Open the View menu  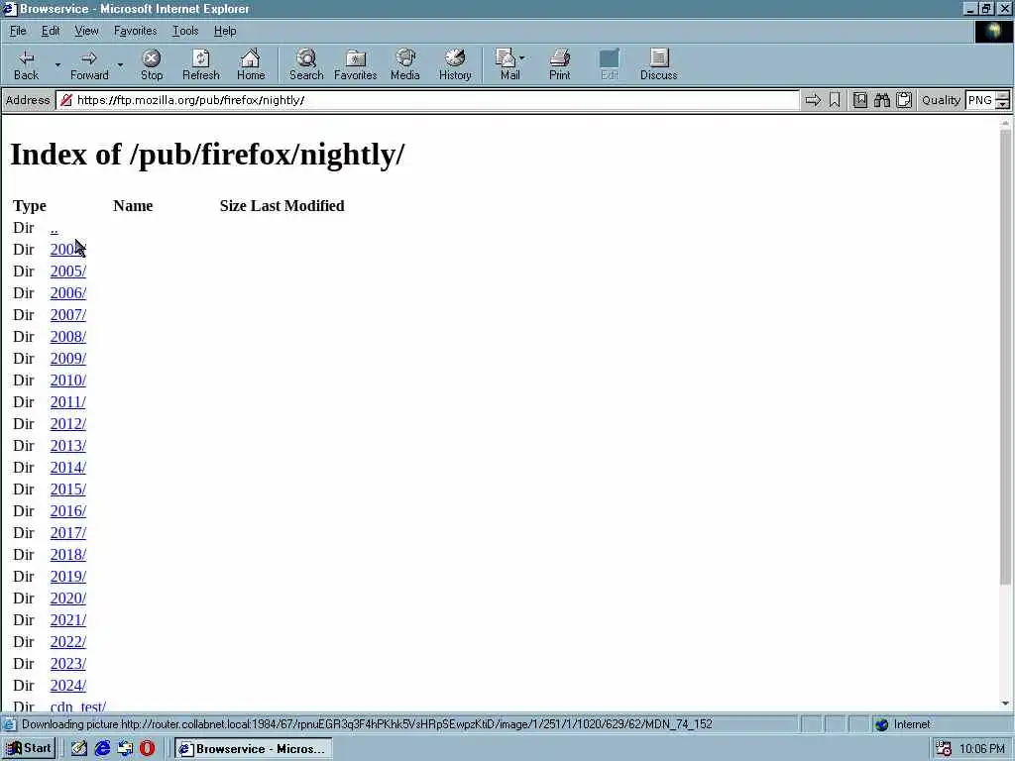[x=87, y=31]
